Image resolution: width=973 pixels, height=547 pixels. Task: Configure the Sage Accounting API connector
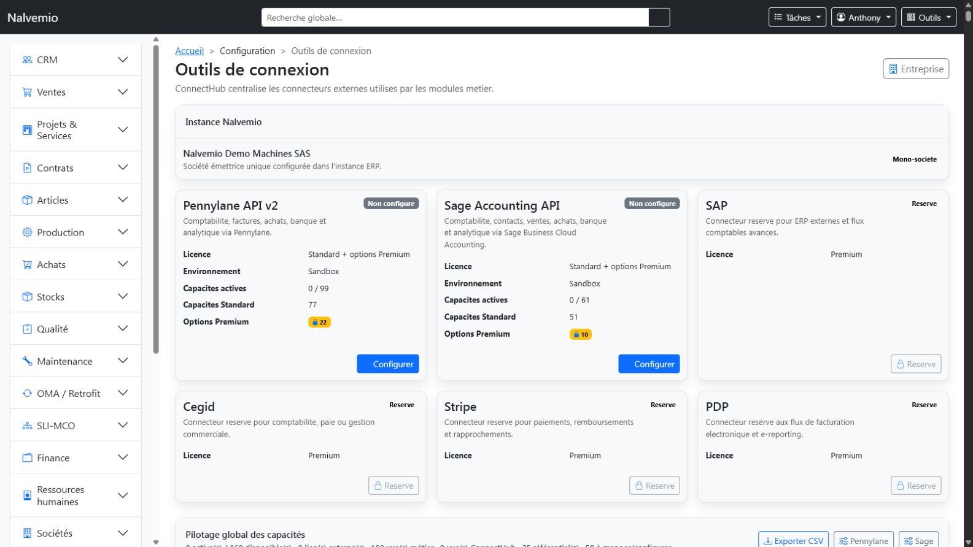pyautogui.click(x=649, y=364)
